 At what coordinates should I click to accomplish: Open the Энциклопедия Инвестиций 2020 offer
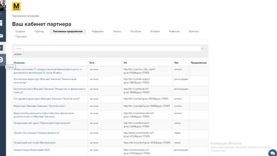pyautogui.click(x=32, y=150)
